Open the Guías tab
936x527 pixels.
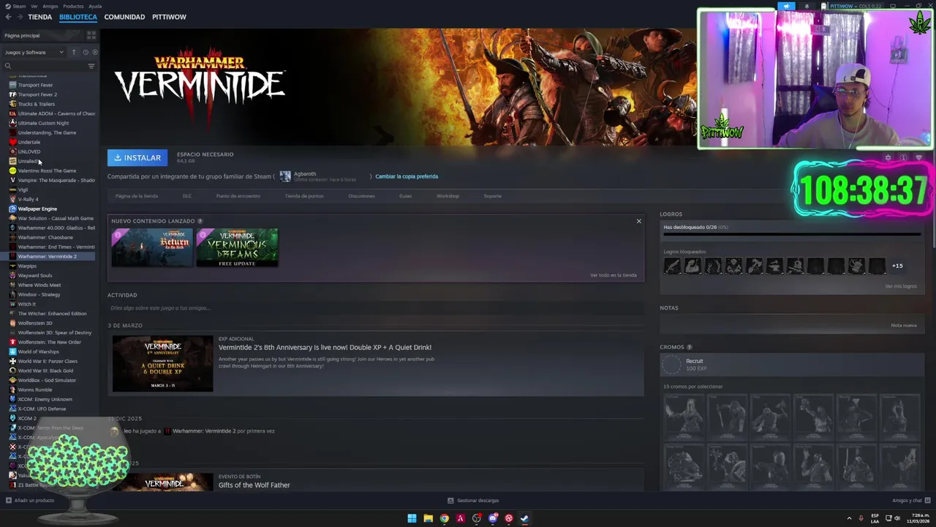405,196
